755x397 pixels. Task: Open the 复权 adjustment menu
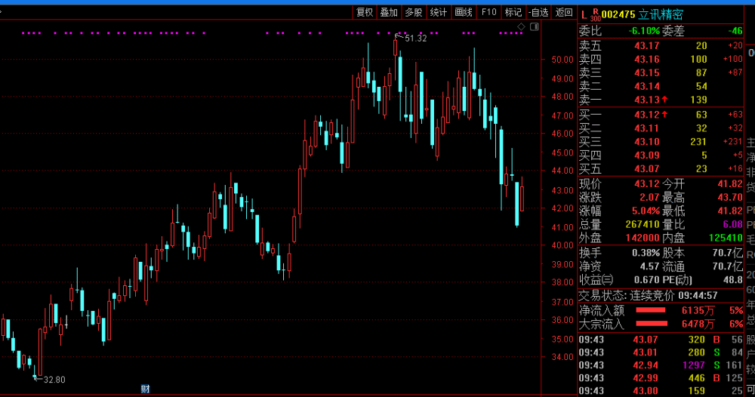click(365, 13)
